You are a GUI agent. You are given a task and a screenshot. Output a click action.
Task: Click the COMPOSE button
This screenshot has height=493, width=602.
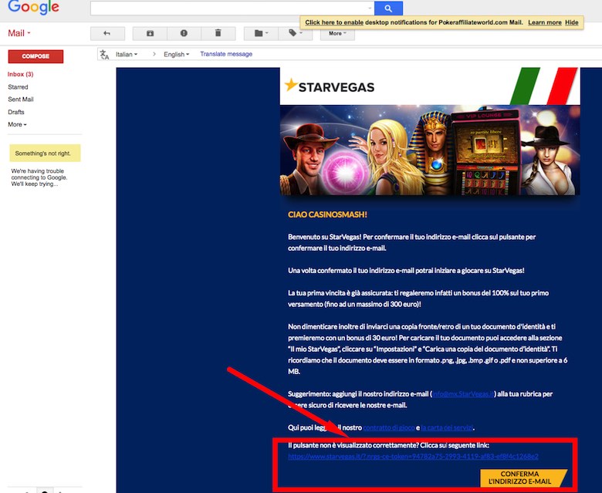[36, 56]
